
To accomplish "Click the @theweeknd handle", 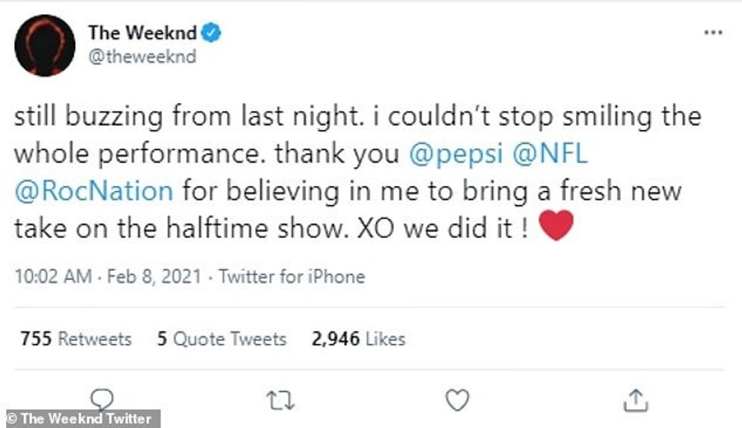I will coord(142,57).
